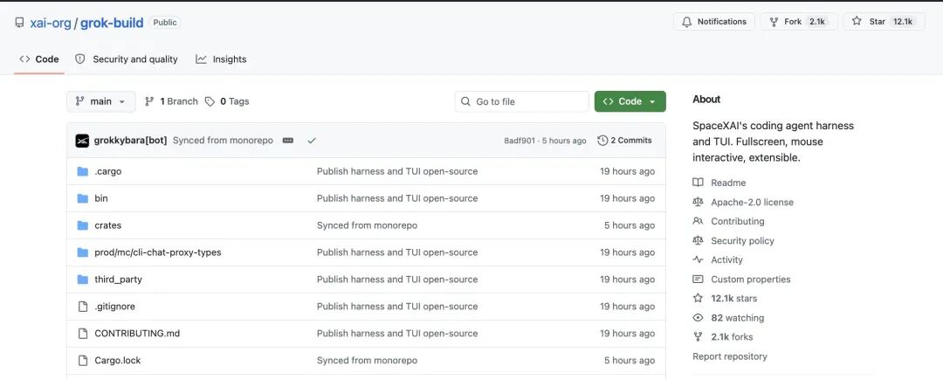The height and width of the screenshot is (380, 943).
Task: Expand the commit message ellipsis button
Action: [x=288, y=140]
